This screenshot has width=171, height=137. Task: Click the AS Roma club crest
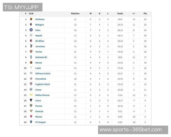(31, 19)
